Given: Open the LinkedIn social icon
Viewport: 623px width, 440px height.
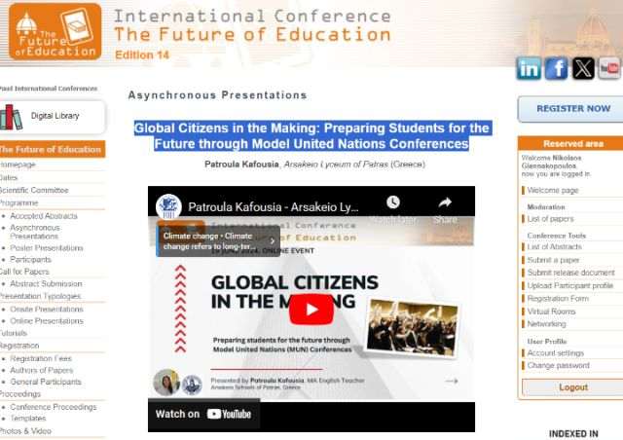Looking at the screenshot, I should point(529,68).
